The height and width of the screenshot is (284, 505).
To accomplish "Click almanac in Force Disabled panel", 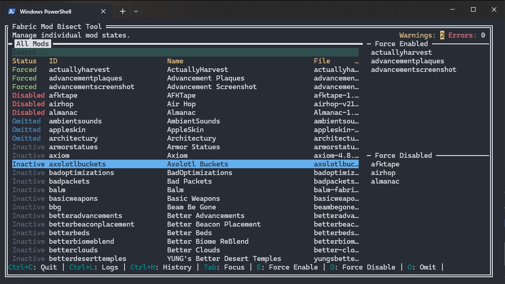I will 385,181.
